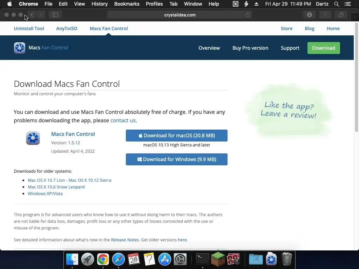Visit the Store link
Viewport: 359px width, 269px height.
(286, 28)
